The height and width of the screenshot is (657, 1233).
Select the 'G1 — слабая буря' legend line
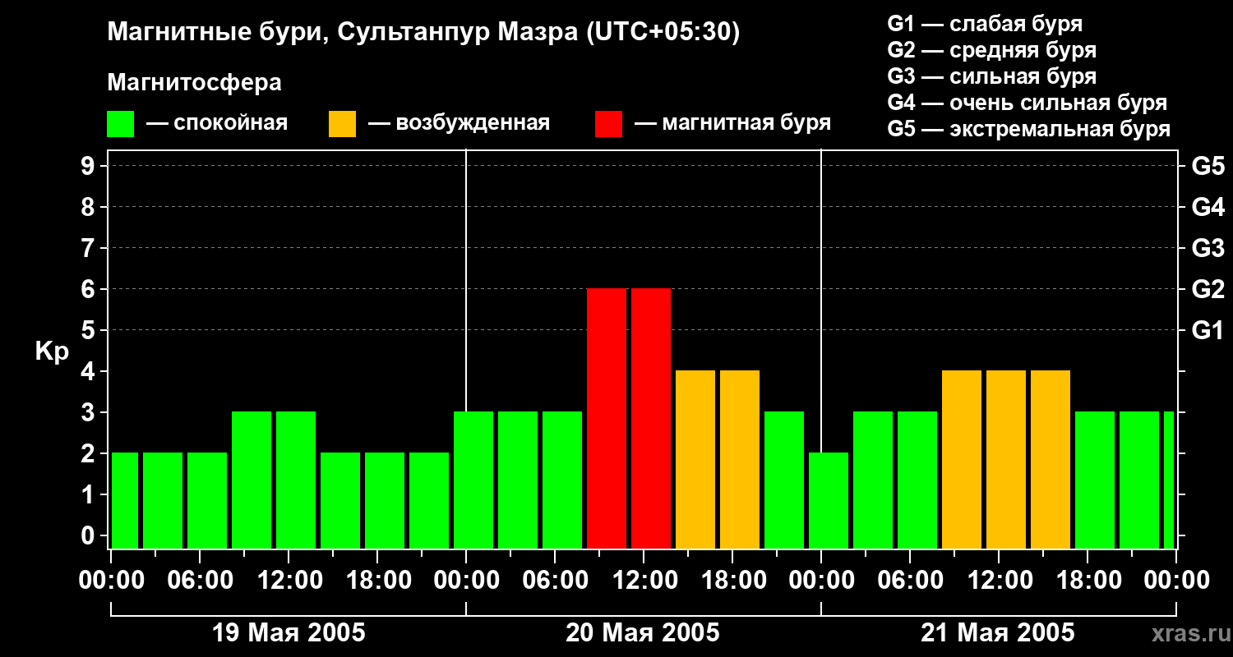point(985,24)
